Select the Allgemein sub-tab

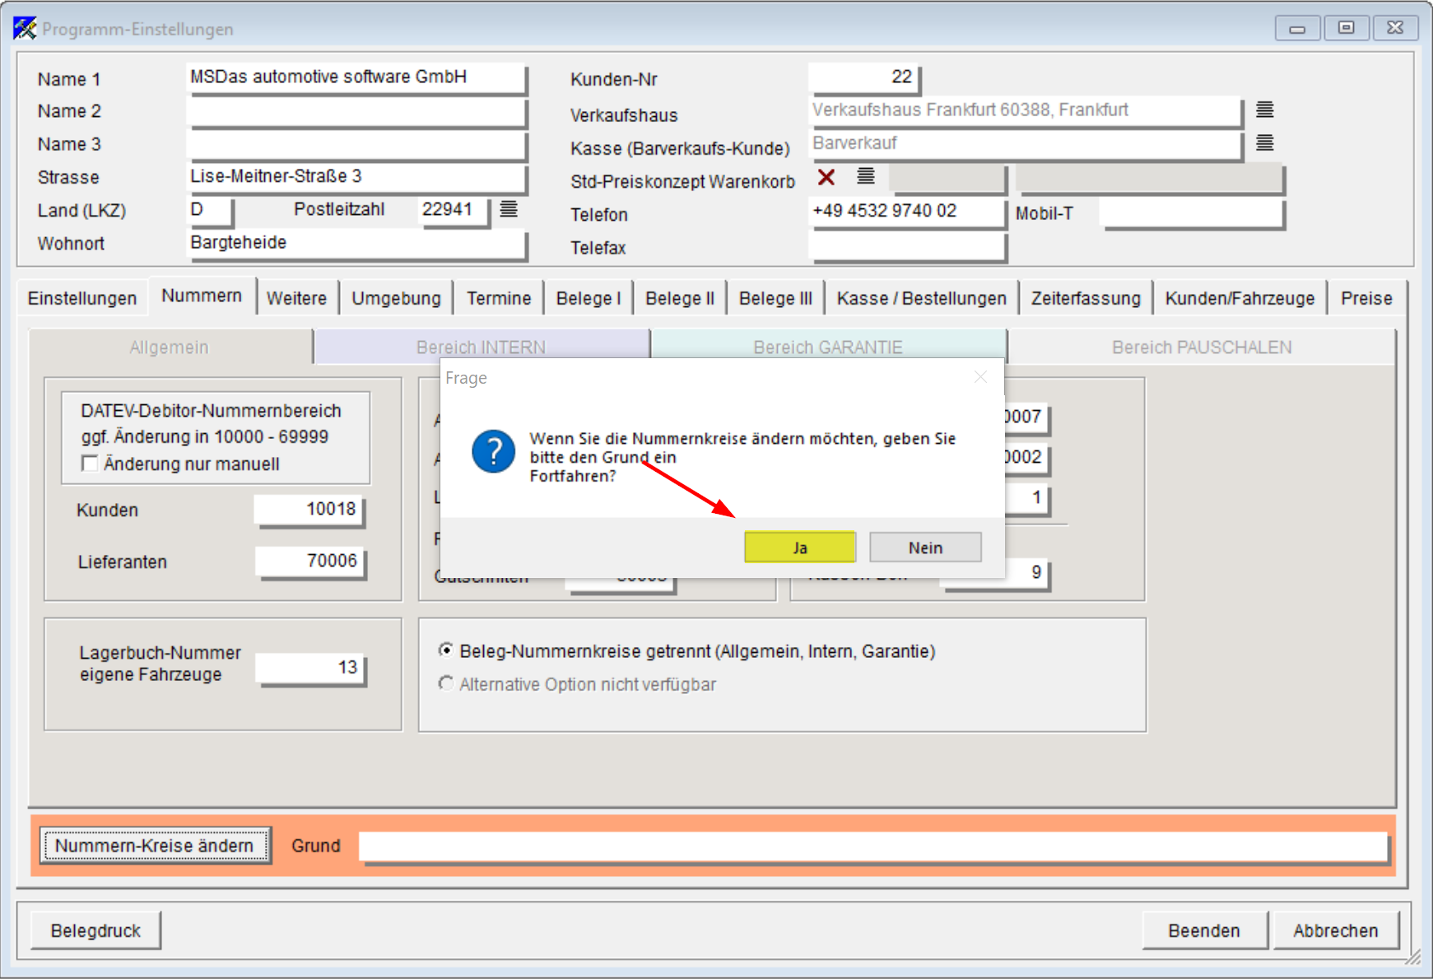[x=170, y=347]
